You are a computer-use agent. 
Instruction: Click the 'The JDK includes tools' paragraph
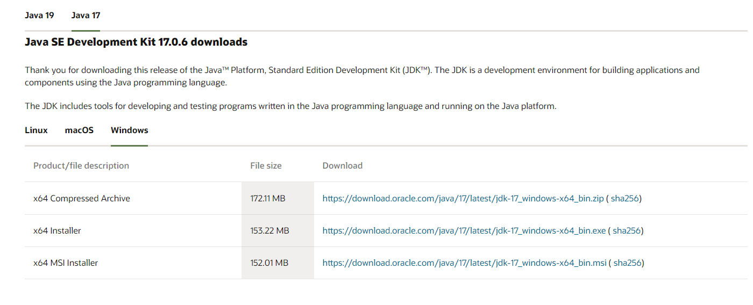(290, 106)
